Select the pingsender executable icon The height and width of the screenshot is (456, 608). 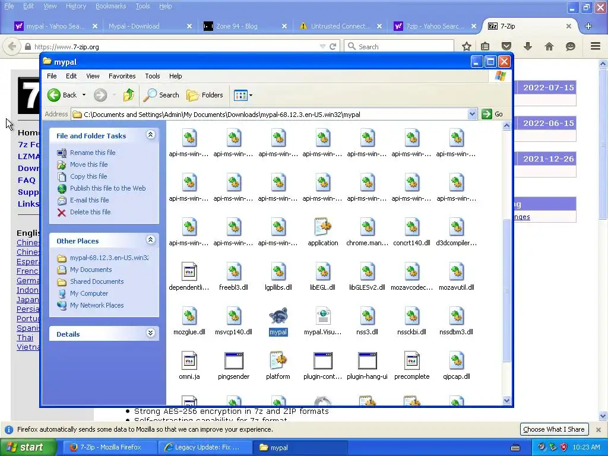[233, 360]
